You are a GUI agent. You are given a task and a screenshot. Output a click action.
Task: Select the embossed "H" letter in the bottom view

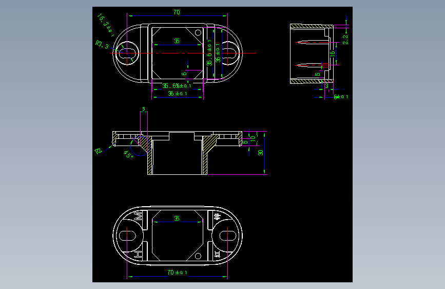coord(138,255)
